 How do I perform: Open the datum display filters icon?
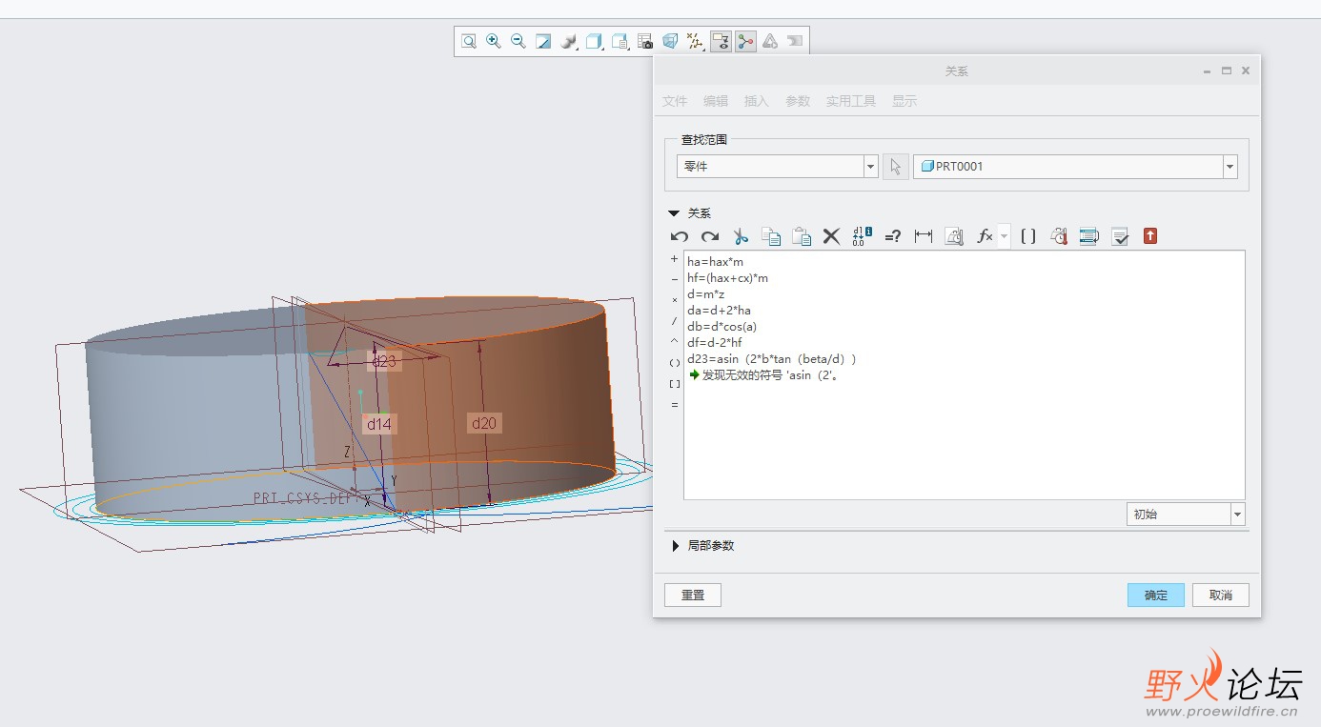point(696,41)
